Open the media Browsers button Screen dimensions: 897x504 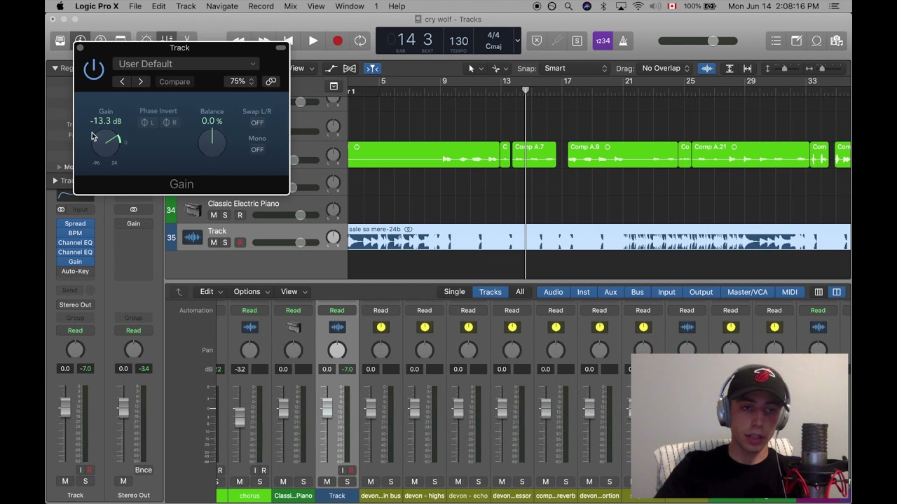point(836,41)
